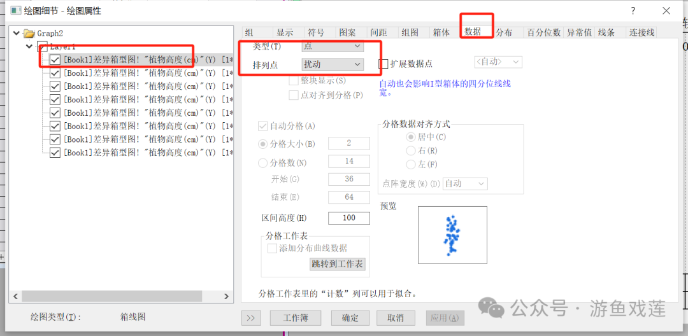Click the 分格数 field showing 14
Viewport: 688px width, 336px height.
pyautogui.click(x=349, y=161)
